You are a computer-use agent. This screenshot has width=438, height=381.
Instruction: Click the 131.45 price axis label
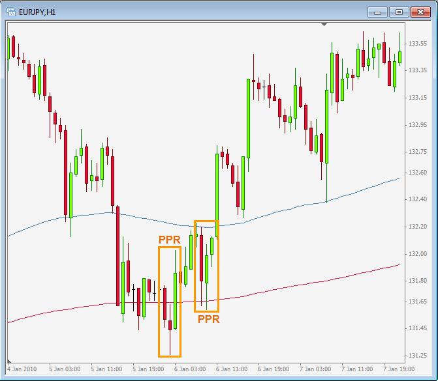(x=418, y=328)
